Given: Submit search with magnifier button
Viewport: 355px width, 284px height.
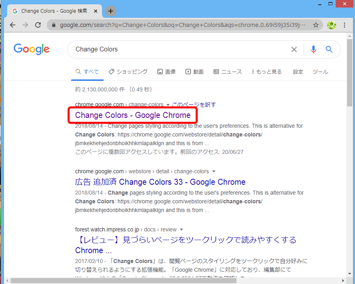Looking at the screenshot, I should pos(329,49).
